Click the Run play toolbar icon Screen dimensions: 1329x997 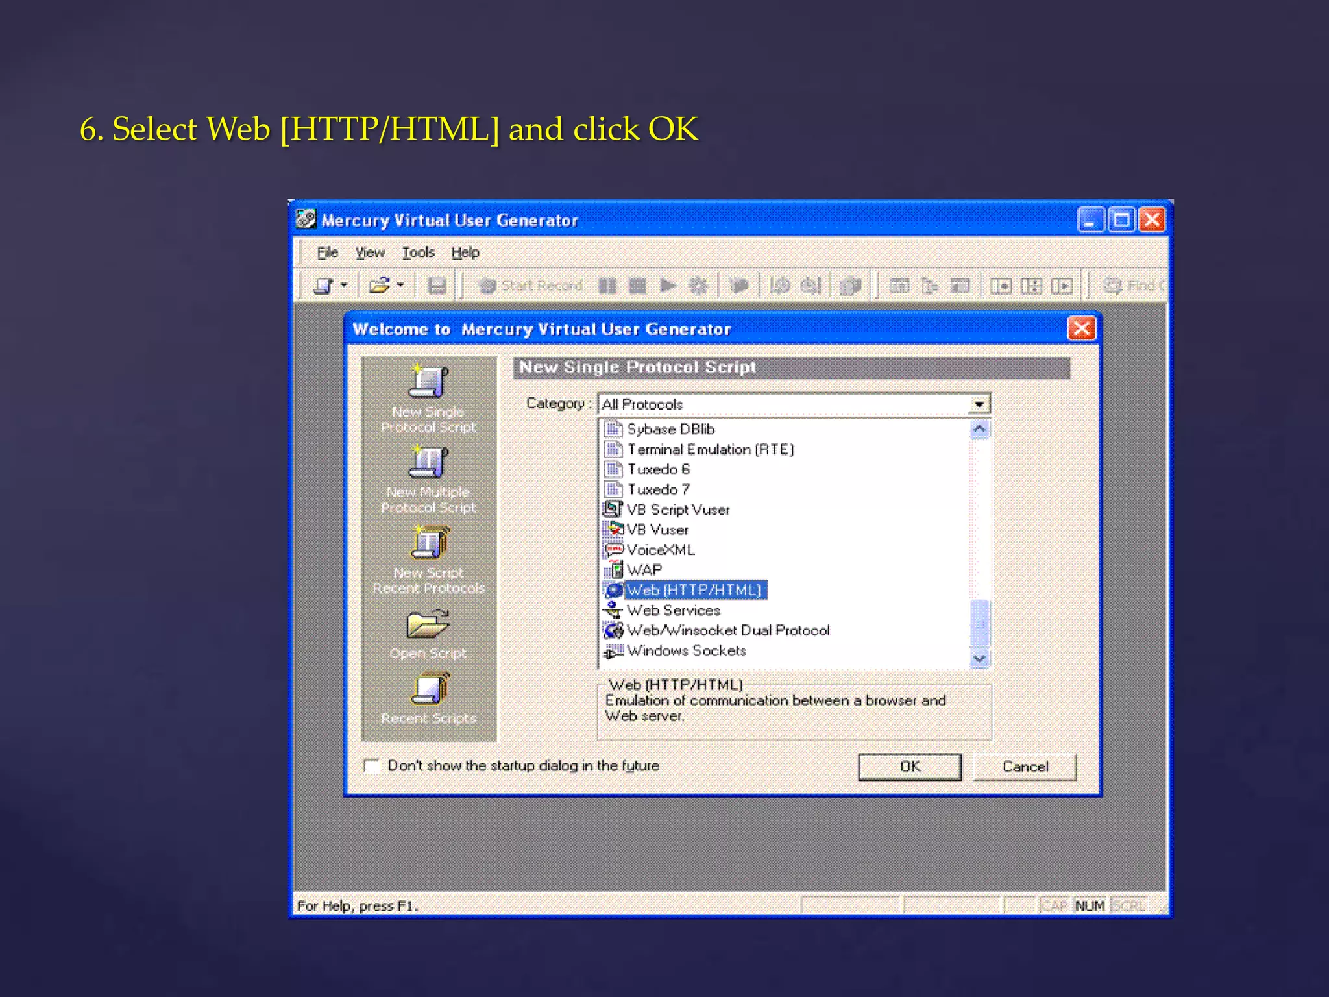click(668, 286)
